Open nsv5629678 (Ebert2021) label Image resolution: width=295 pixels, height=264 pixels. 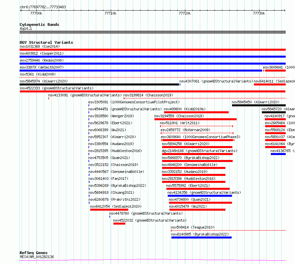pyautogui.click(x=110, y=123)
